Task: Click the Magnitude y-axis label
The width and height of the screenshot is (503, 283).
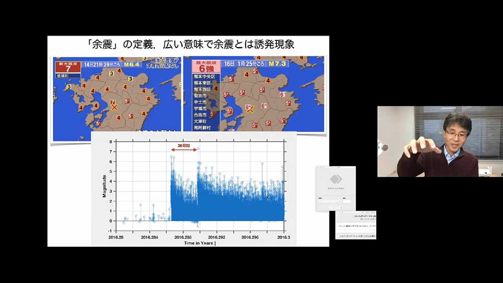Action: click(104, 186)
